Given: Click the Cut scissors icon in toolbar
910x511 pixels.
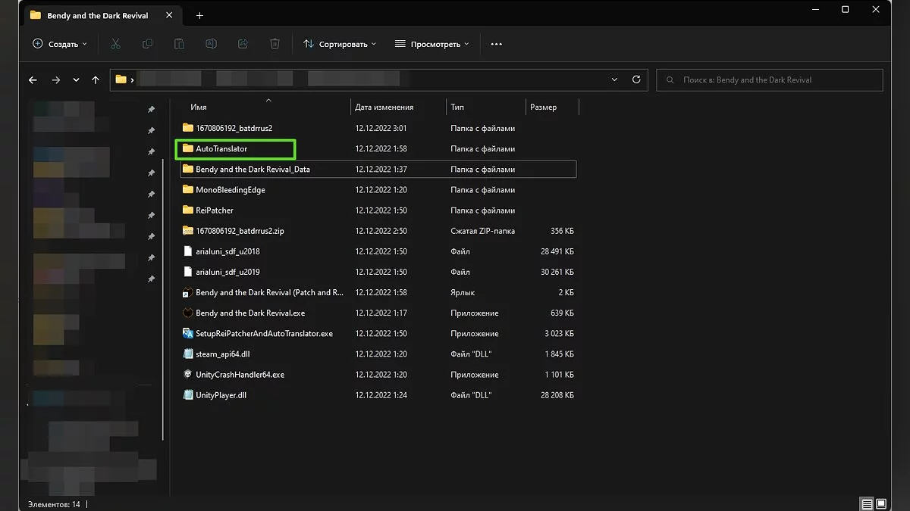Looking at the screenshot, I should [115, 44].
